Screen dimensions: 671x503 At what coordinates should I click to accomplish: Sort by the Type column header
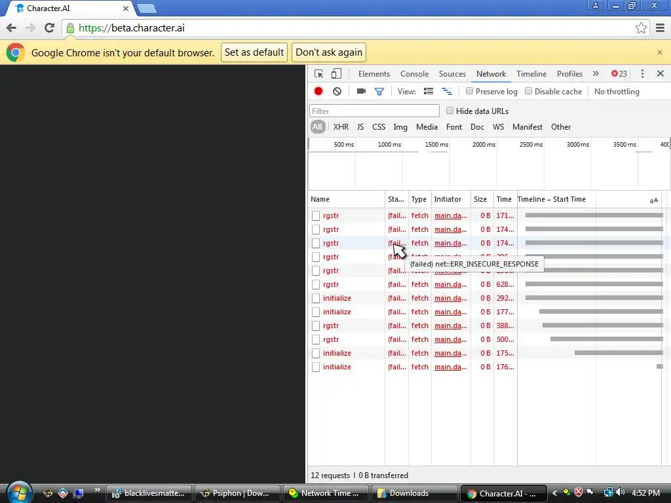coord(419,199)
